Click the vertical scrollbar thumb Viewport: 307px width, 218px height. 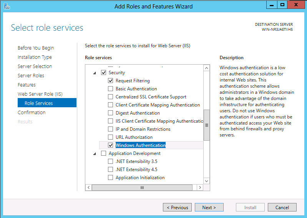[x=206, y=125]
